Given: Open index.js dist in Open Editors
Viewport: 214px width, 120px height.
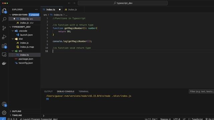Looking at the screenshot, I should click(x=24, y=23).
